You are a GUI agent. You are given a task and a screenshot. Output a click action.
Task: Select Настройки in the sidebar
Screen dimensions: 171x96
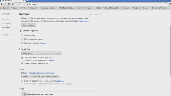point(6,27)
